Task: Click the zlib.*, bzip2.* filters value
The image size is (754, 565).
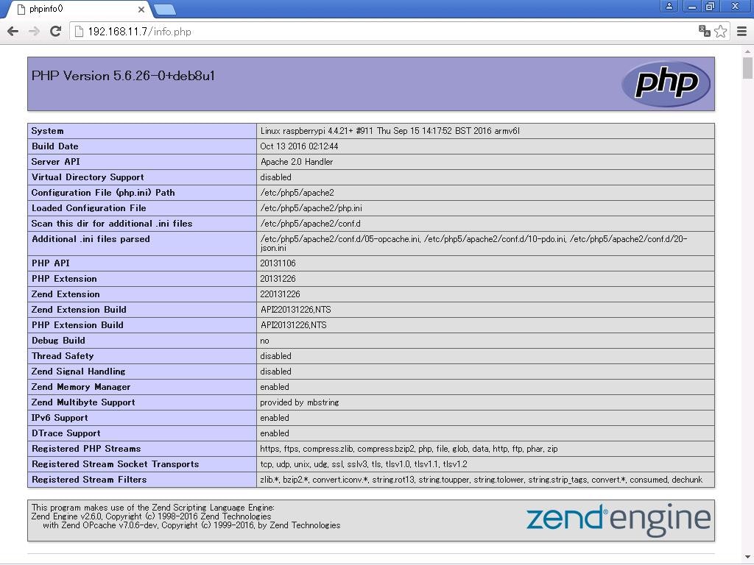Action: tap(482, 480)
